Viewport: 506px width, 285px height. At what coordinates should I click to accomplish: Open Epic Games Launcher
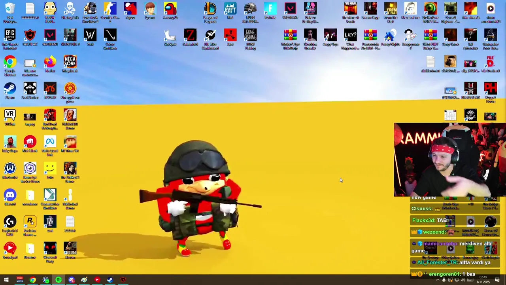(x=10, y=39)
